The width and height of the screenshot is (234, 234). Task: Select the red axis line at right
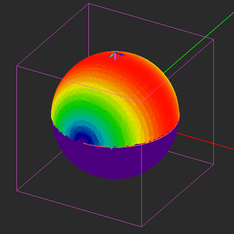coord(205,141)
